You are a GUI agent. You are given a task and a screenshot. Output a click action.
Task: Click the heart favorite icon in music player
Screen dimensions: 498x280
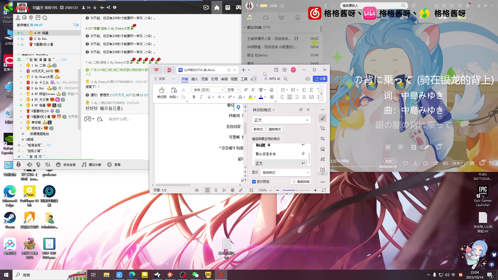(406, 163)
